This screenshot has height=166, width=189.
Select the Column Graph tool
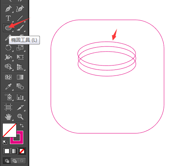point(20,97)
